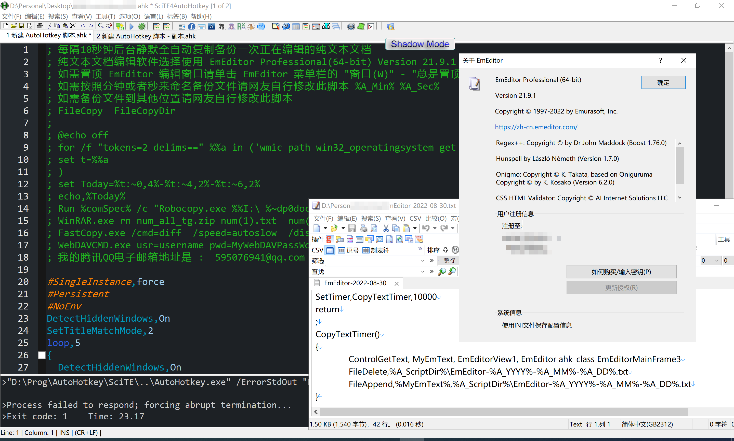
Task: Click the Run script play icon
Action: click(131, 26)
